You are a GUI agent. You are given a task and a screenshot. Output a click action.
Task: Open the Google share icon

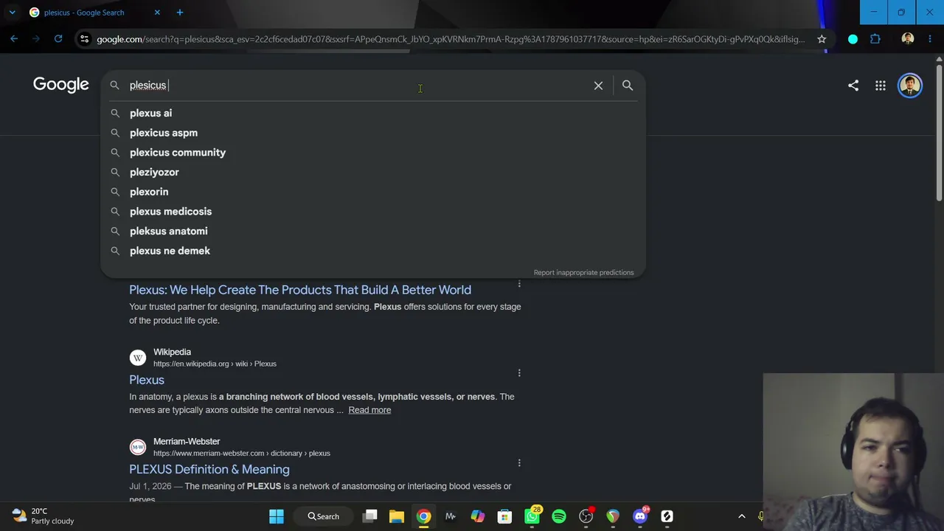pyautogui.click(x=853, y=86)
